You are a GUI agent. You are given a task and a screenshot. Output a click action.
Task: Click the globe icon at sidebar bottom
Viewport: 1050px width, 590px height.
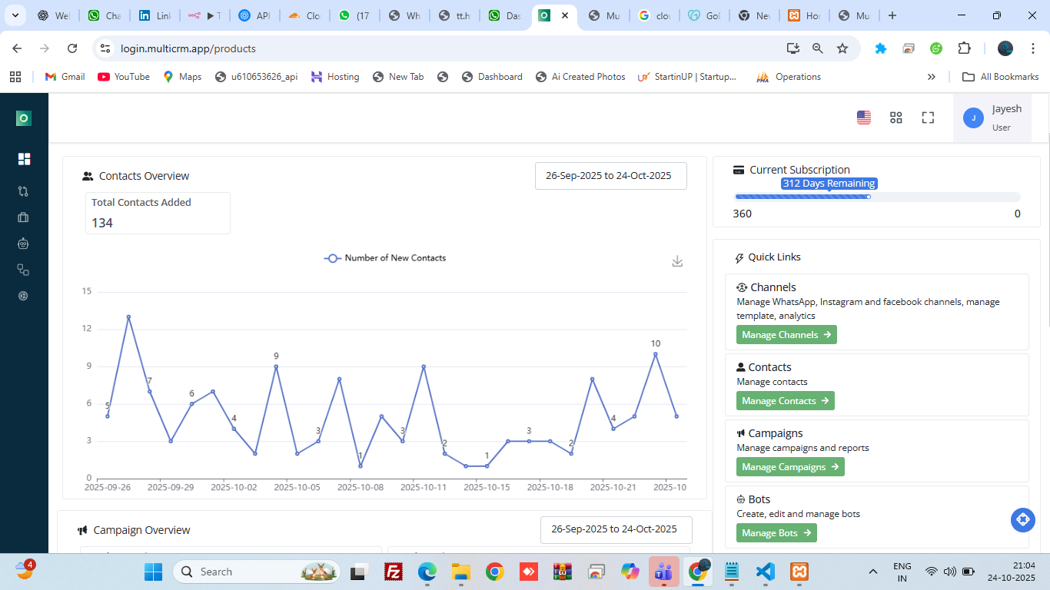(x=23, y=295)
